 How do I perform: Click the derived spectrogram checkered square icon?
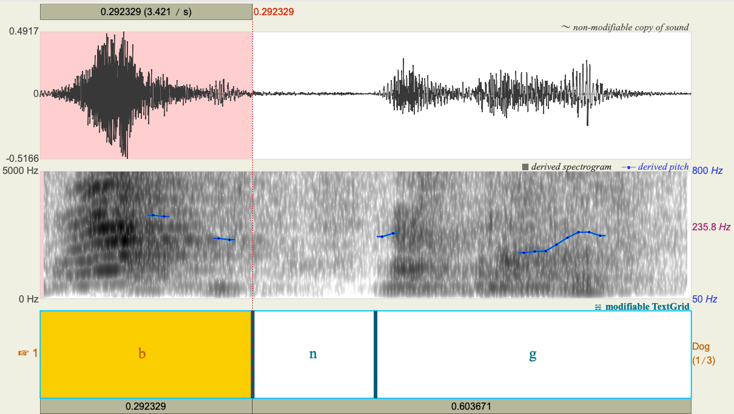click(x=525, y=166)
